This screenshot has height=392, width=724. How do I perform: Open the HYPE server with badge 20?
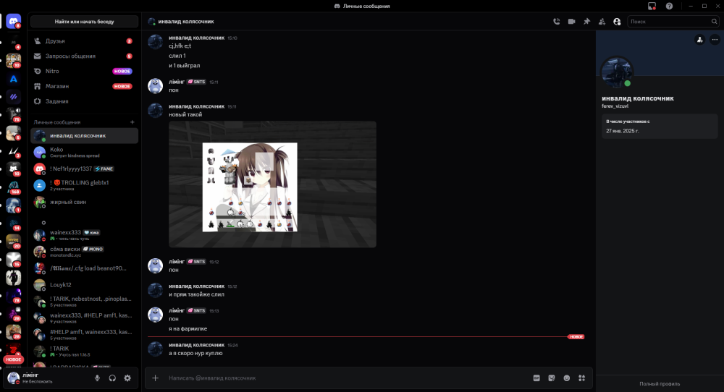click(13, 241)
